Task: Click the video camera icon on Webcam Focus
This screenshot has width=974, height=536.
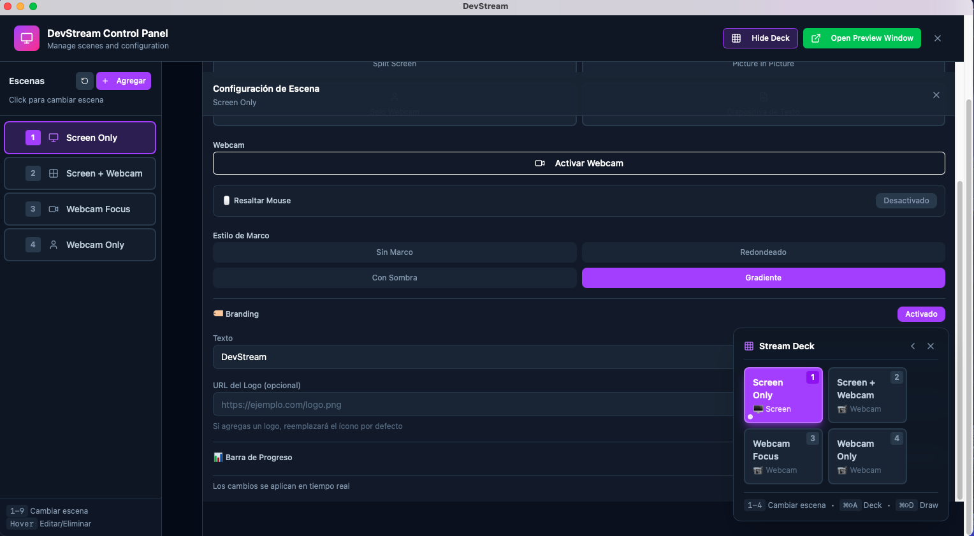Action: [x=54, y=208]
